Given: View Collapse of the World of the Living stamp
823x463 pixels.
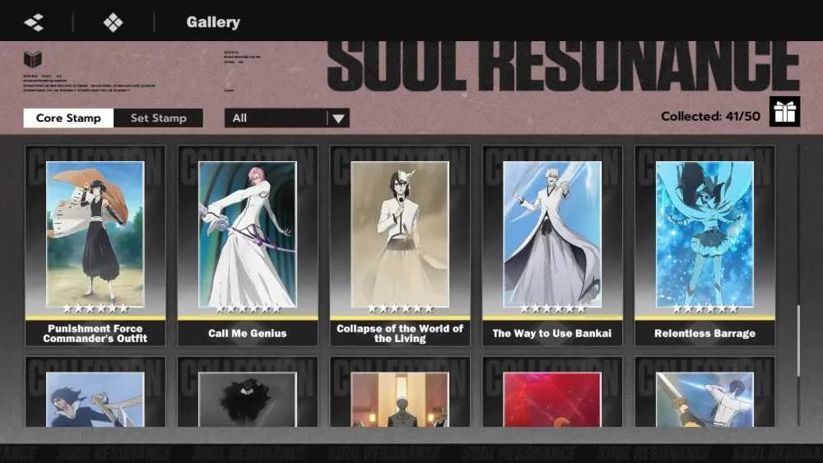Looking at the screenshot, I should click(x=400, y=246).
